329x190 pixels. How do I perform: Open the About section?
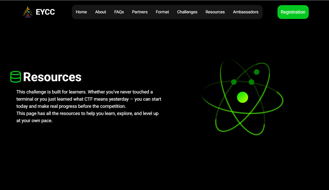click(x=101, y=12)
